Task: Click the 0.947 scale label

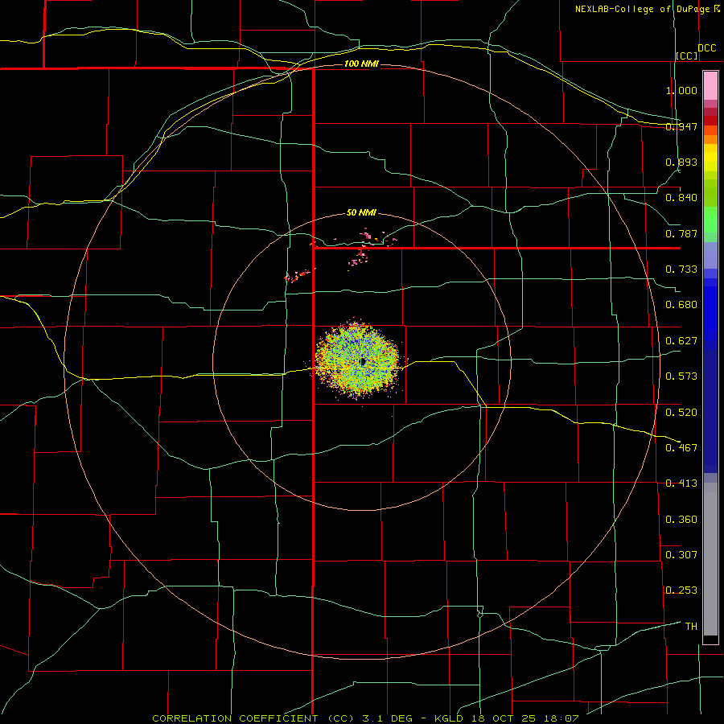Action: click(x=681, y=126)
